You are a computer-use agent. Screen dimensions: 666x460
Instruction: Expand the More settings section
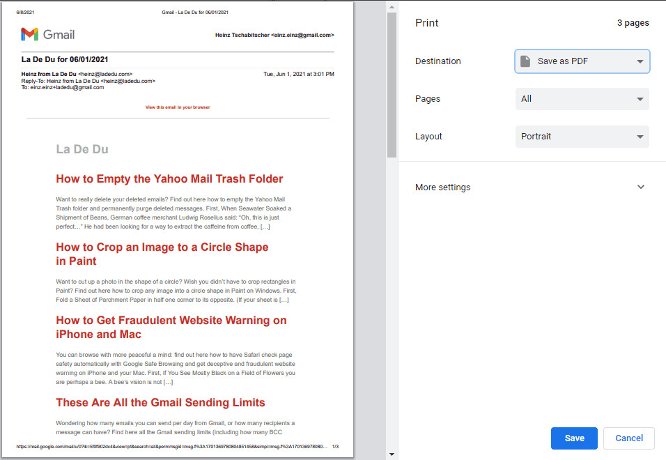coord(530,187)
